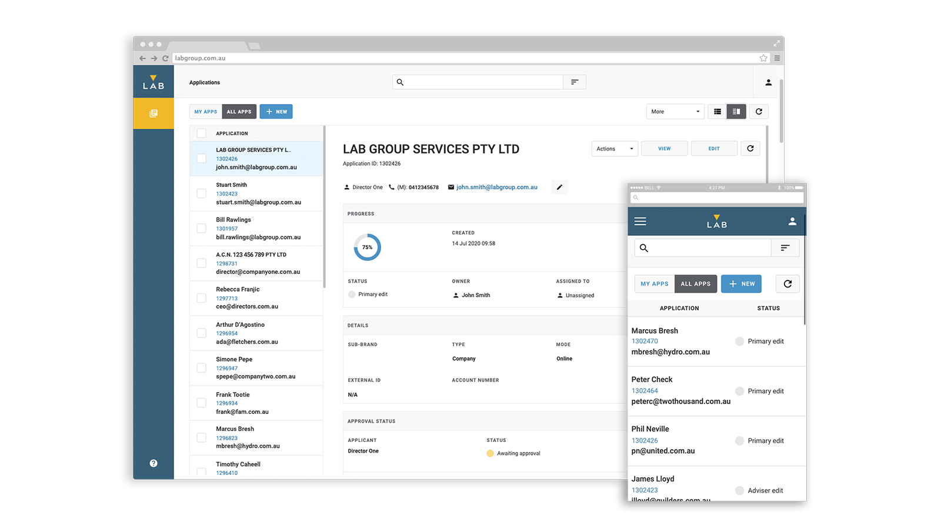Expand the browser window fullscreen icon

tap(777, 43)
